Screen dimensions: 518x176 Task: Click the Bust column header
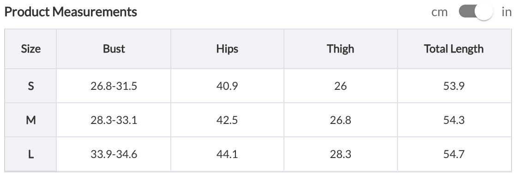coord(114,49)
